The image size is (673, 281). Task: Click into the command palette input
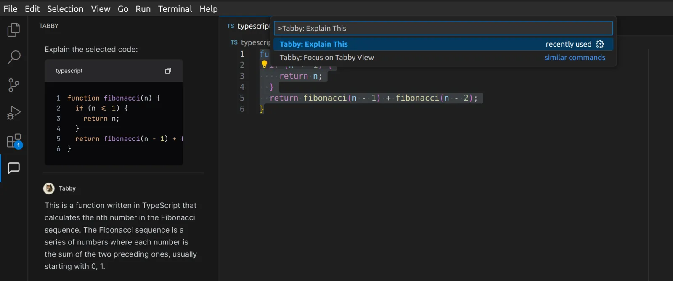pyautogui.click(x=443, y=28)
